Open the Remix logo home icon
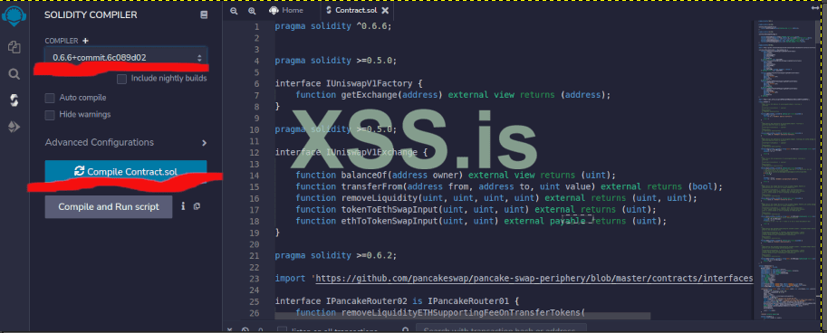827x333 pixels. [x=14, y=15]
